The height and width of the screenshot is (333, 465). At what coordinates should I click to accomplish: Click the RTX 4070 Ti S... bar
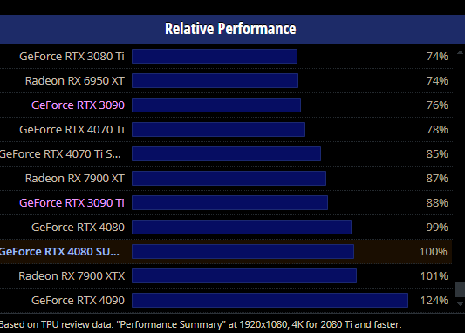[226, 153]
